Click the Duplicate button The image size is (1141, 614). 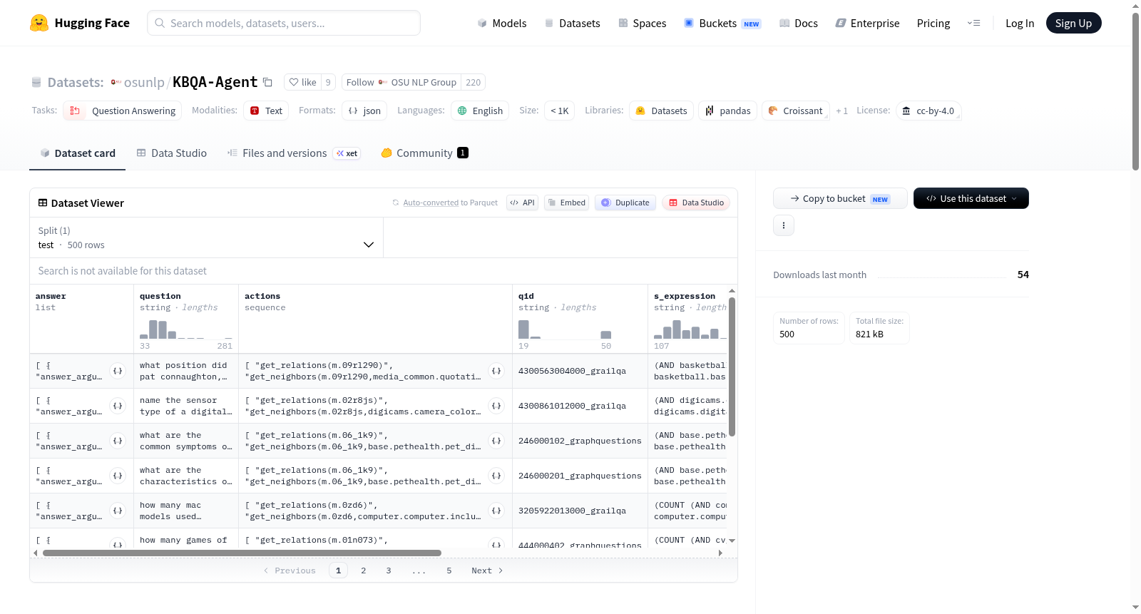click(625, 203)
